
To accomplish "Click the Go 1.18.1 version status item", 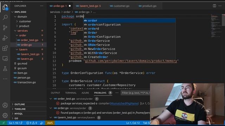I will pyautogui.click(x=15, y=123).
